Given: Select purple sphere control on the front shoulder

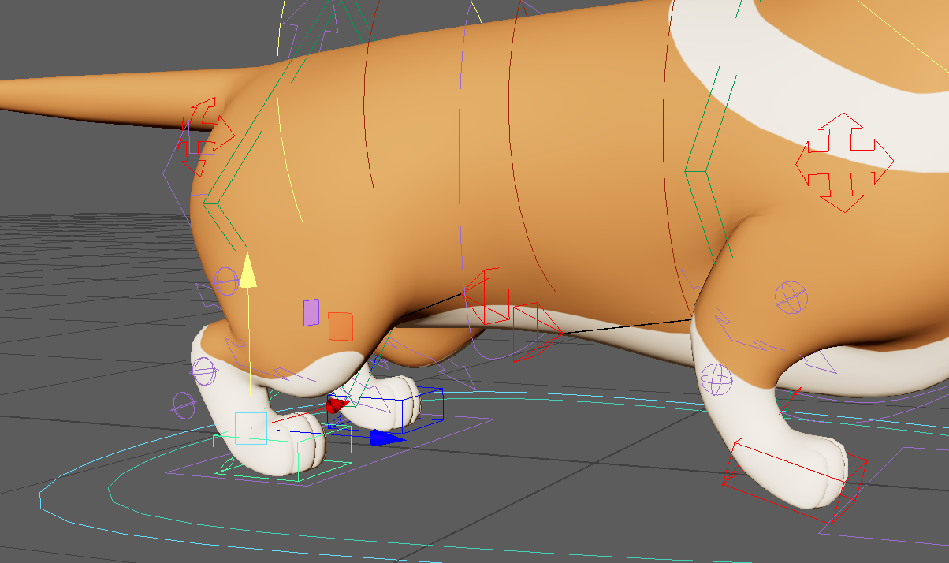Looking at the screenshot, I should coord(791,297).
